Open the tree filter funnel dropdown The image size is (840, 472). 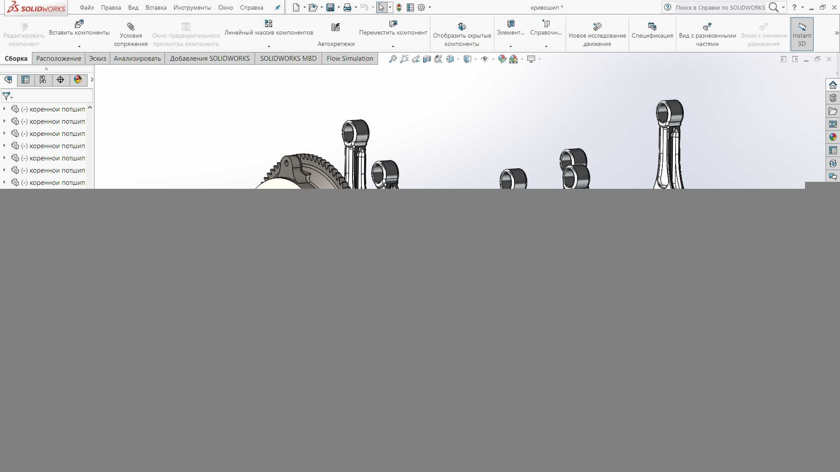(x=7, y=96)
